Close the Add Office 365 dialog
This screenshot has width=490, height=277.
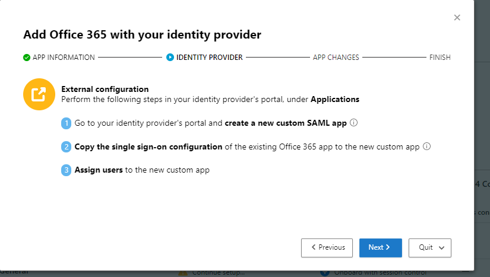click(457, 18)
